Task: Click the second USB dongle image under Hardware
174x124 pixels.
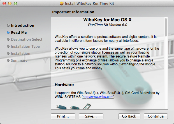Action: point(74,107)
